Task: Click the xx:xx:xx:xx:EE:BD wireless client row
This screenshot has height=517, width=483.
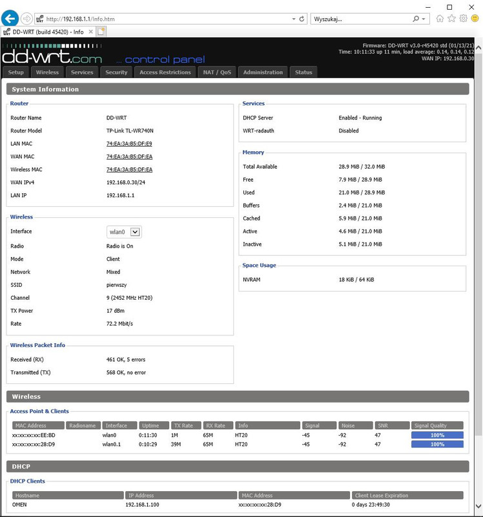Action: pos(238,435)
